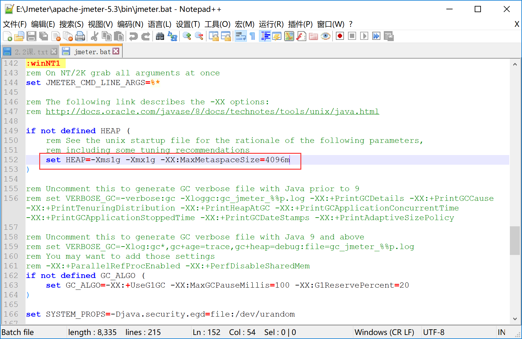Toggle the indent guide icon
Image resolution: width=522 pixels, height=339 pixels.
point(265,36)
